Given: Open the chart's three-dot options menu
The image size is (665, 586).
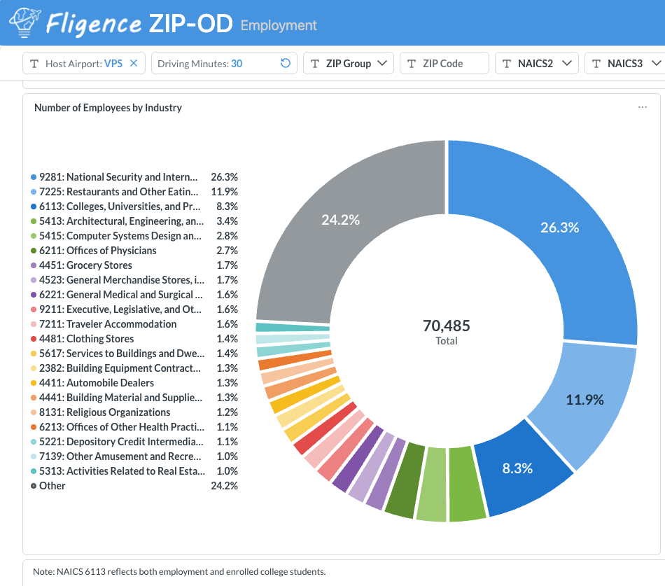Looking at the screenshot, I should point(643,107).
